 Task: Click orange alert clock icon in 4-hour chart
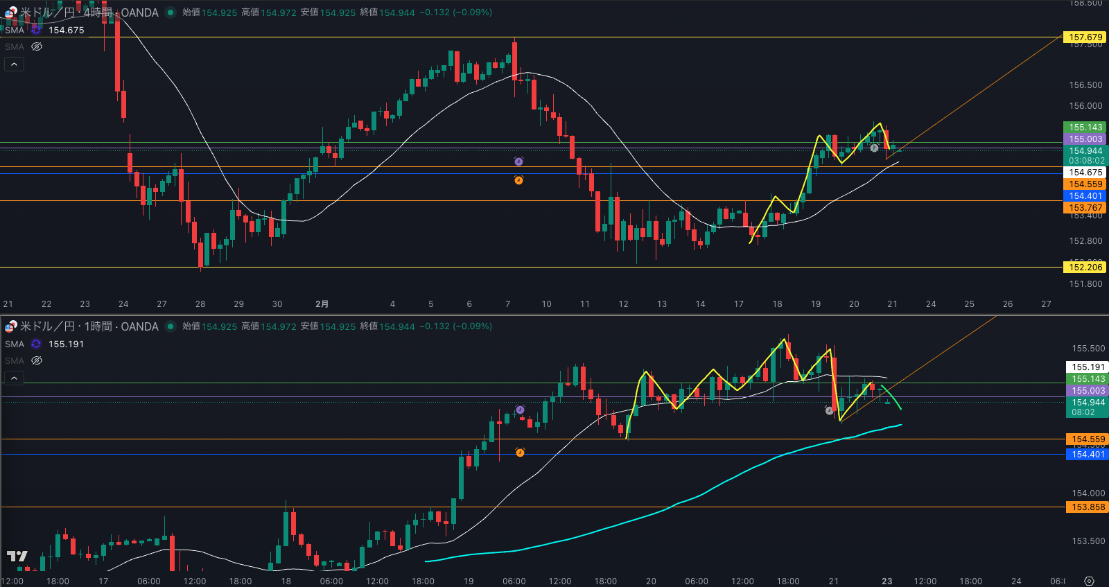click(518, 180)
